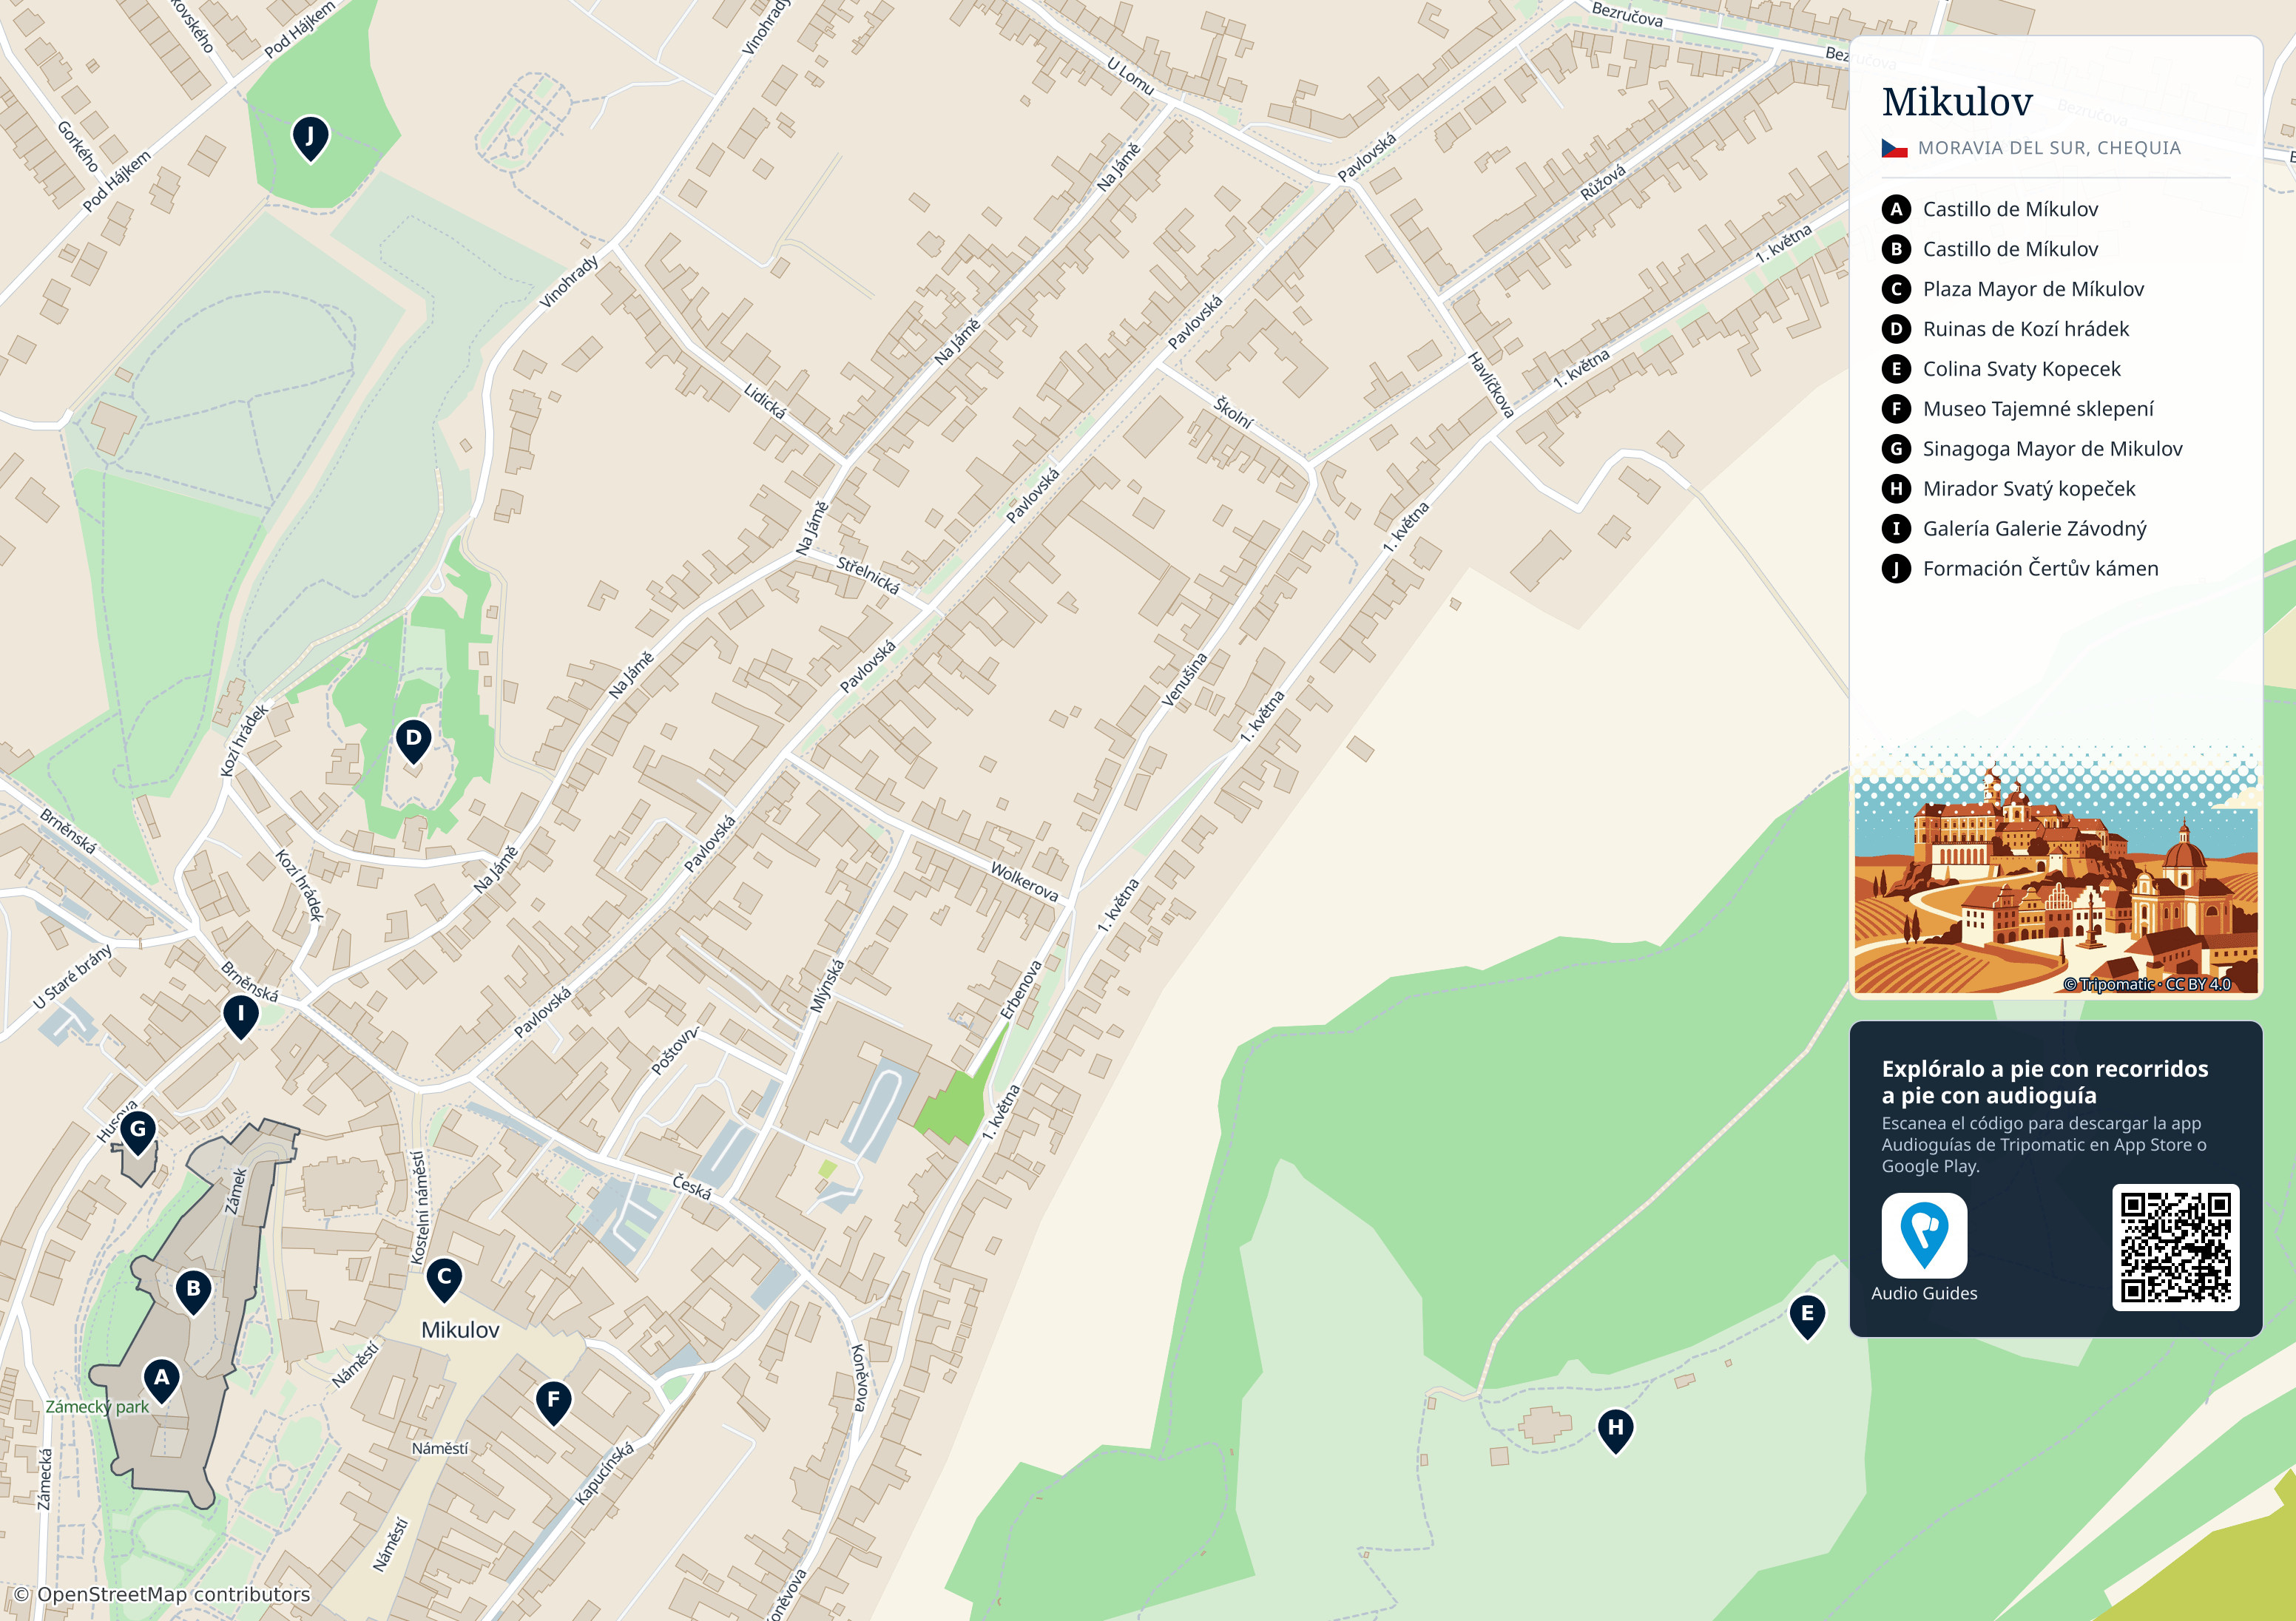Click map pin A on the castle
This screenshot has width=2296, height=1621.
pyautogui.click(x=162, y=1380)
